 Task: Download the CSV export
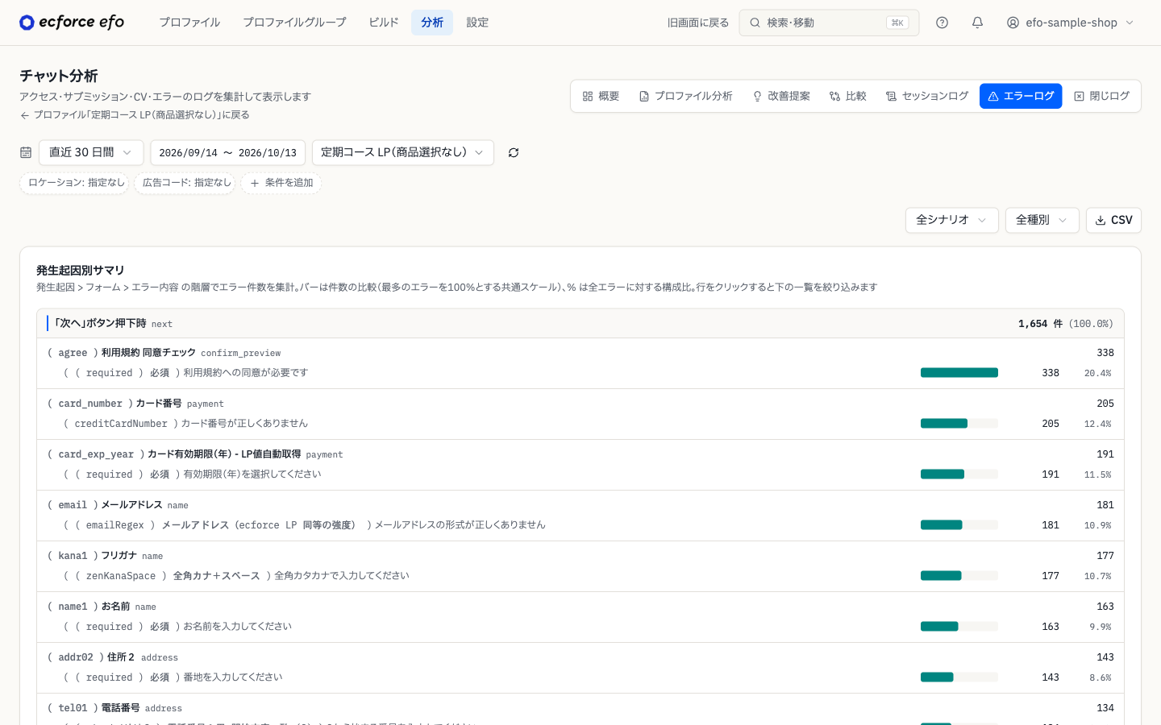(x=1113, y=220)
